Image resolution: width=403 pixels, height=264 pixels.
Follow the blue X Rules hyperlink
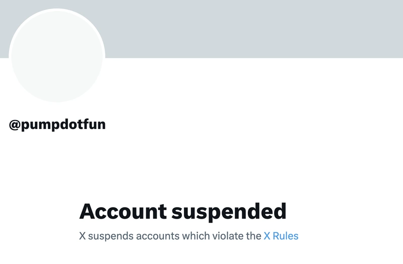coord(281,236)
